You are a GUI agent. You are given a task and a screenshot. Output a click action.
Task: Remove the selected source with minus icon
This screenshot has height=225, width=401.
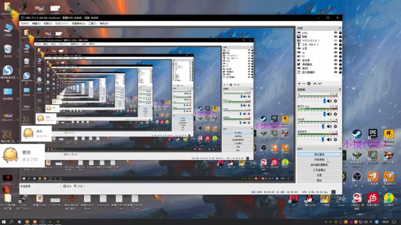click(304, 83)
